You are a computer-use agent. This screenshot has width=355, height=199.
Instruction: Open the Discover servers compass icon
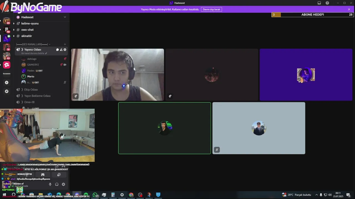pyautogui.click(x=7, y=91)
